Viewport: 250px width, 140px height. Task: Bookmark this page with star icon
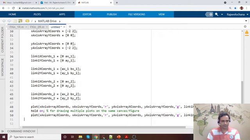235,8
